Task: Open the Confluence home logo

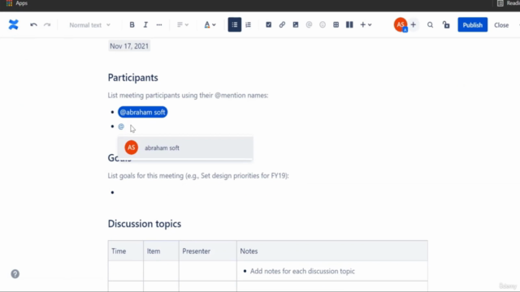Action: click(x=14, y=25)
